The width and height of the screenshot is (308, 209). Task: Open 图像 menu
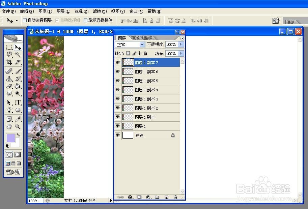pos(45,11)
